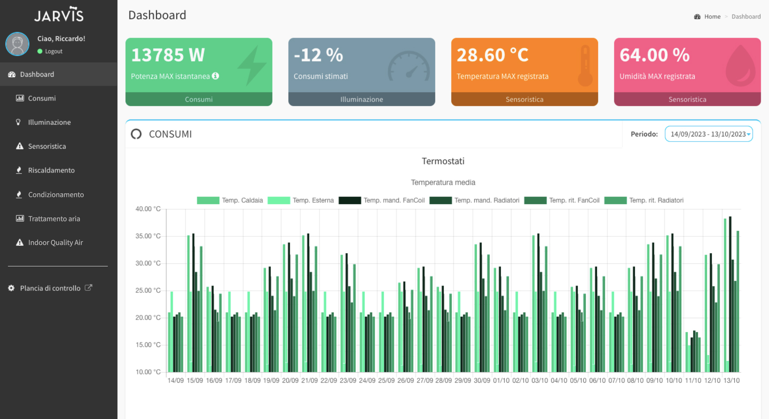
Task: Click the Illuminazione lightbulb icon
Action: coord(18,122)
